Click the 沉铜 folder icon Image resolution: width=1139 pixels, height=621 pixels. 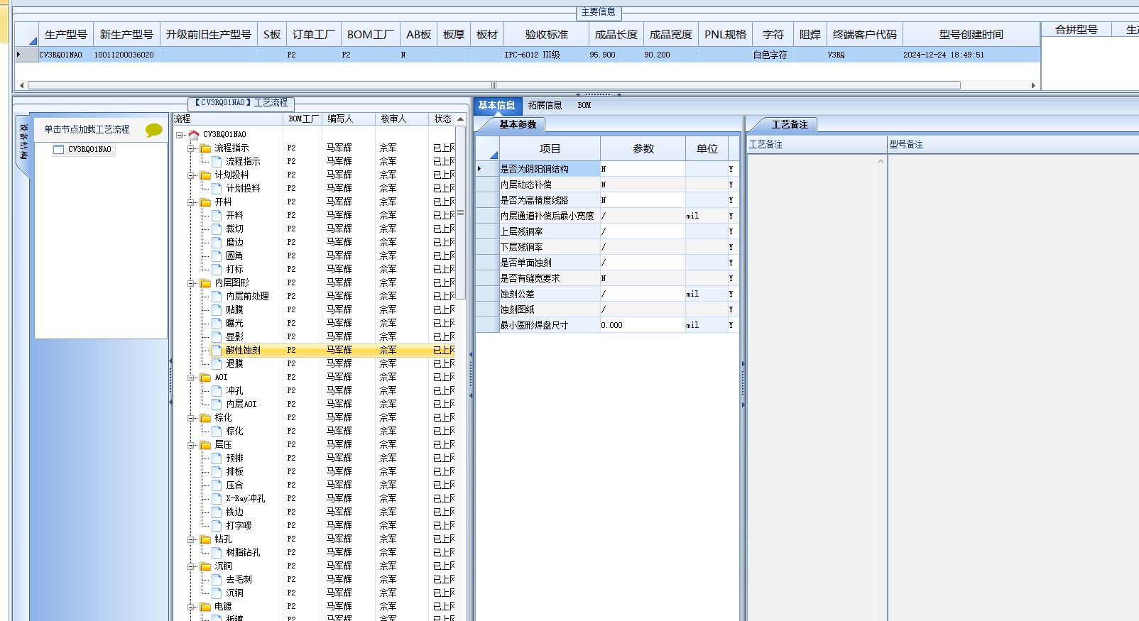(x=206, y=566)
